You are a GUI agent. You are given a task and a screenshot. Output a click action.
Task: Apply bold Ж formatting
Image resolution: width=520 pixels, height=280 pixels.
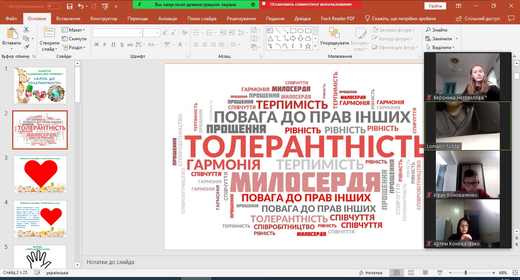coord(97,45)
